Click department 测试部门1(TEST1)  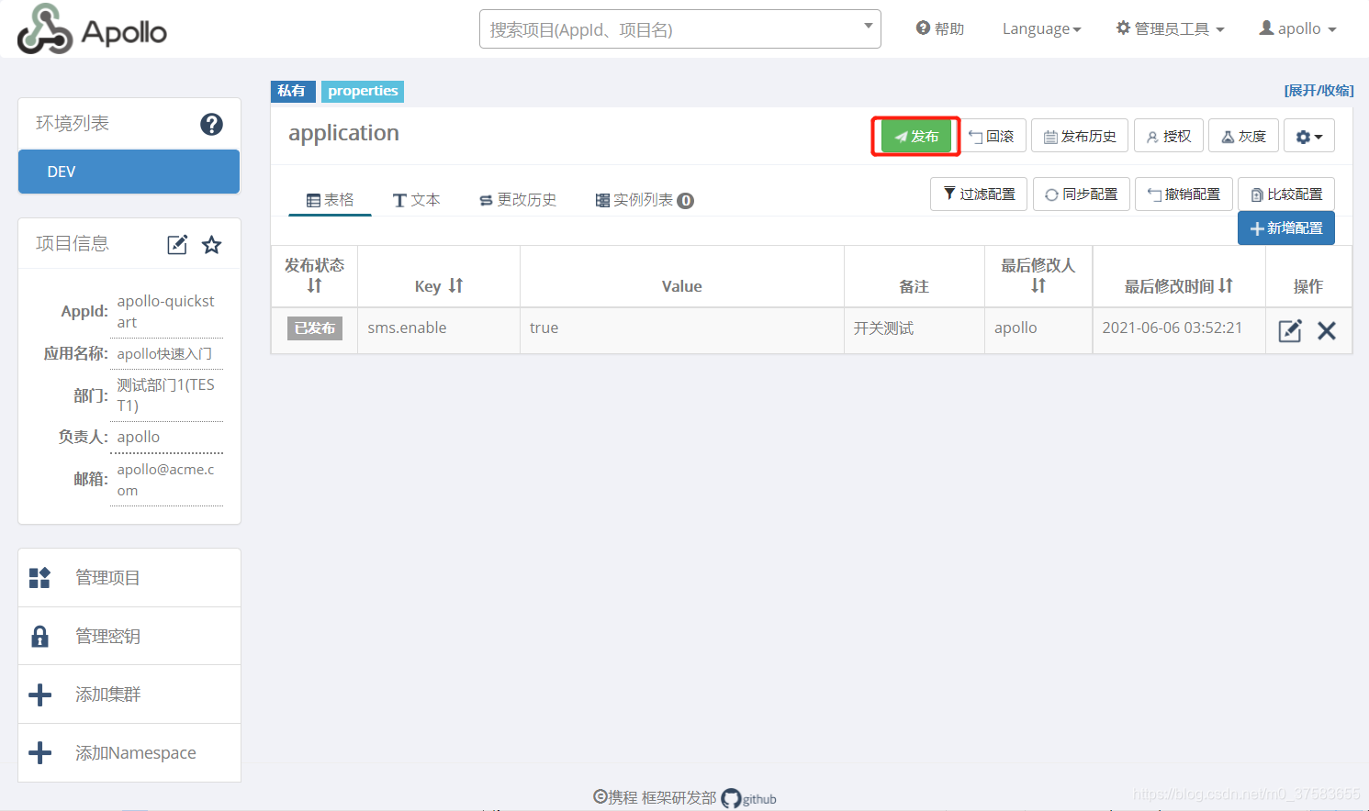[x=166, y=395]
